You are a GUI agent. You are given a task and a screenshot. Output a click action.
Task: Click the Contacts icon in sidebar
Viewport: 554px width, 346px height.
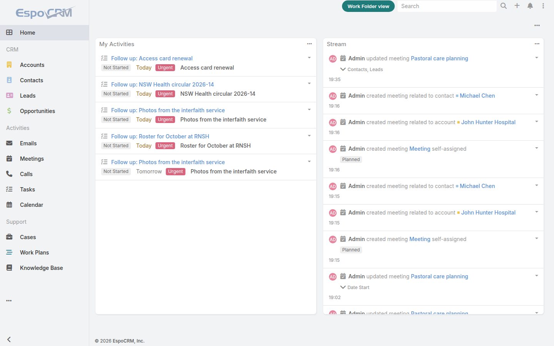click(9, 80)
